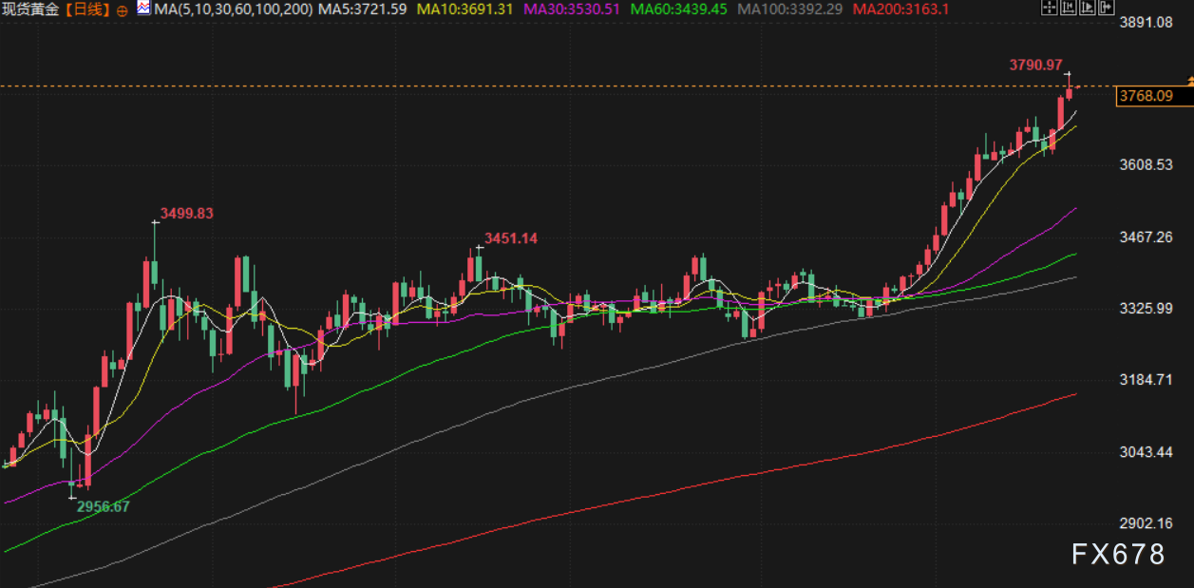Click the 3790.97 high price marker

pyautogui.click(x=1034, y=65)
